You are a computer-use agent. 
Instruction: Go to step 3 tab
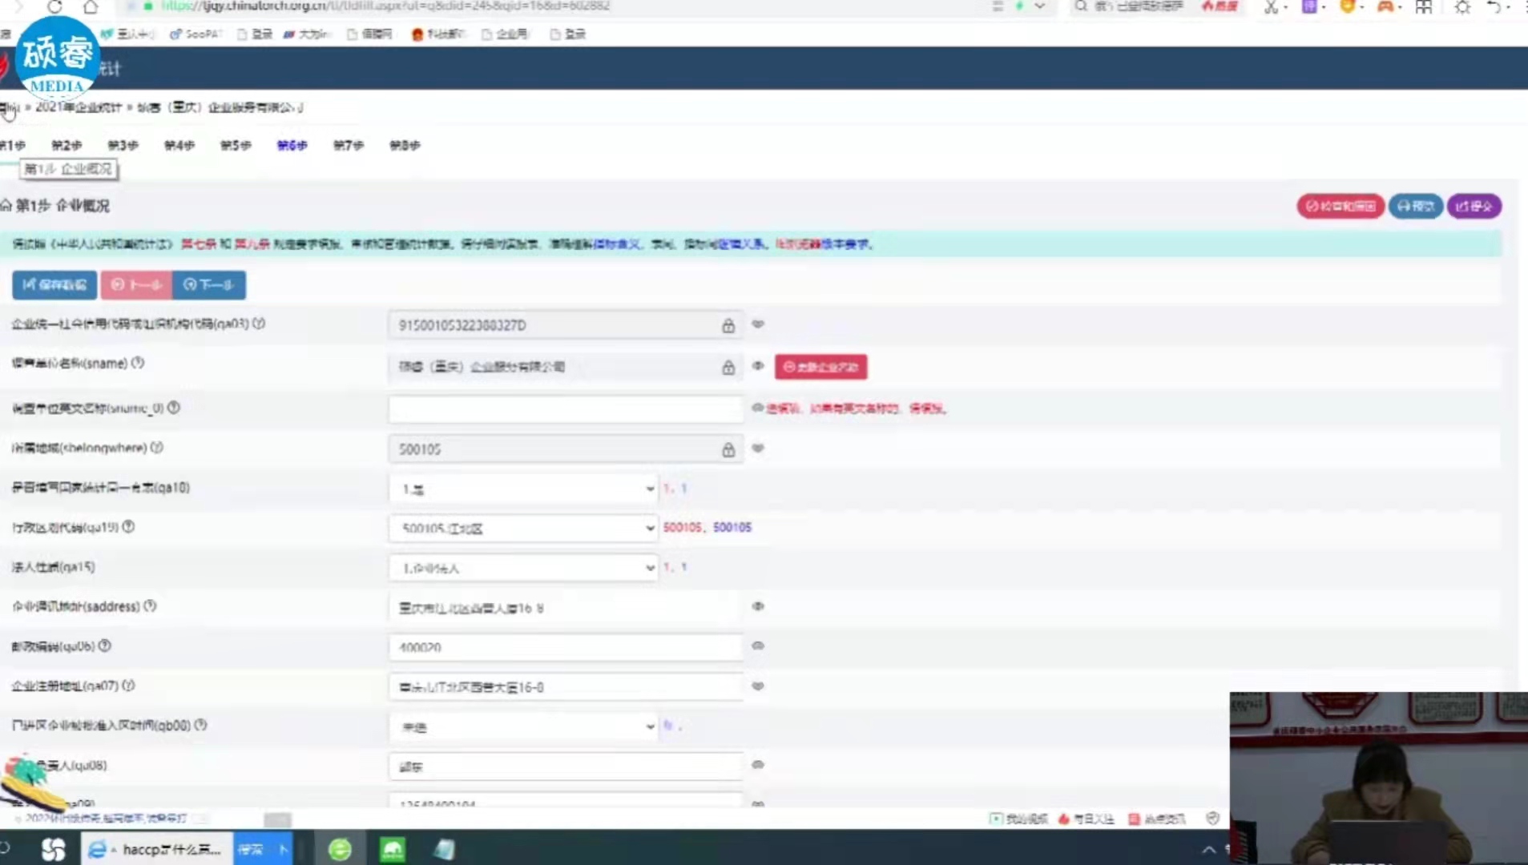[123, 145]
